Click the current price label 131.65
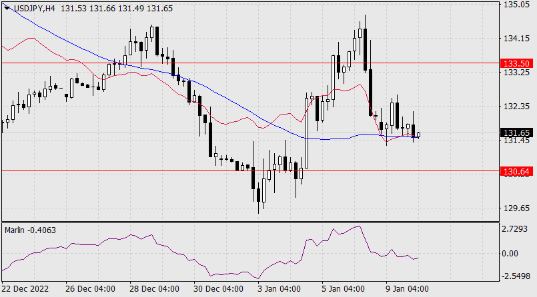 point(516,133)
